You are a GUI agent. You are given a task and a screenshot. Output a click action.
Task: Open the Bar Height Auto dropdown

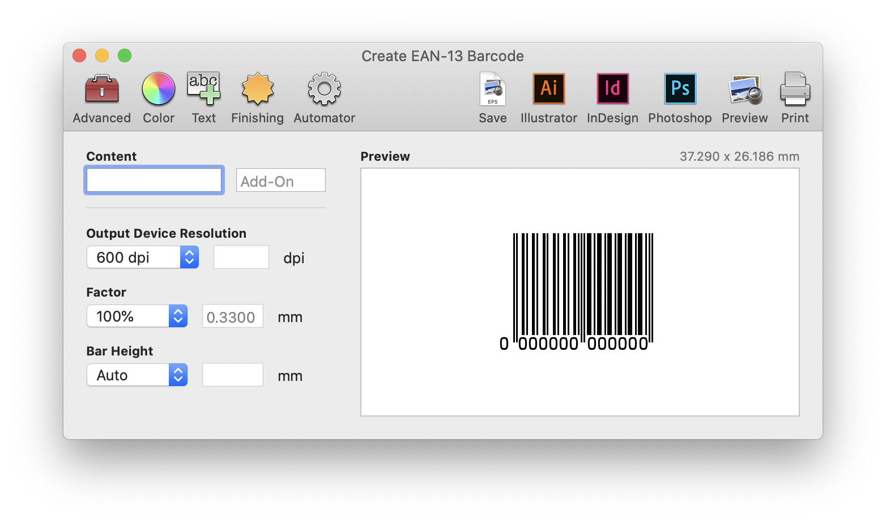pyautogui.click(x=137, y=375)
